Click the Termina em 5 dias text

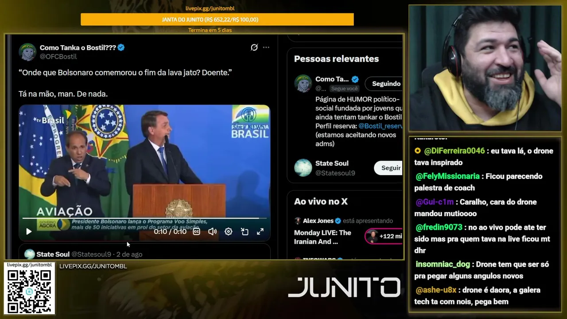[210, 30]
